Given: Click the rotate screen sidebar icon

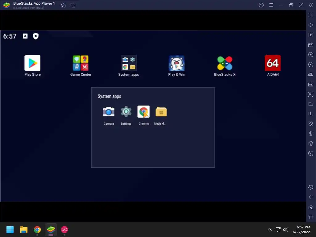Looking at the screenshot, I should pos(311,114).
